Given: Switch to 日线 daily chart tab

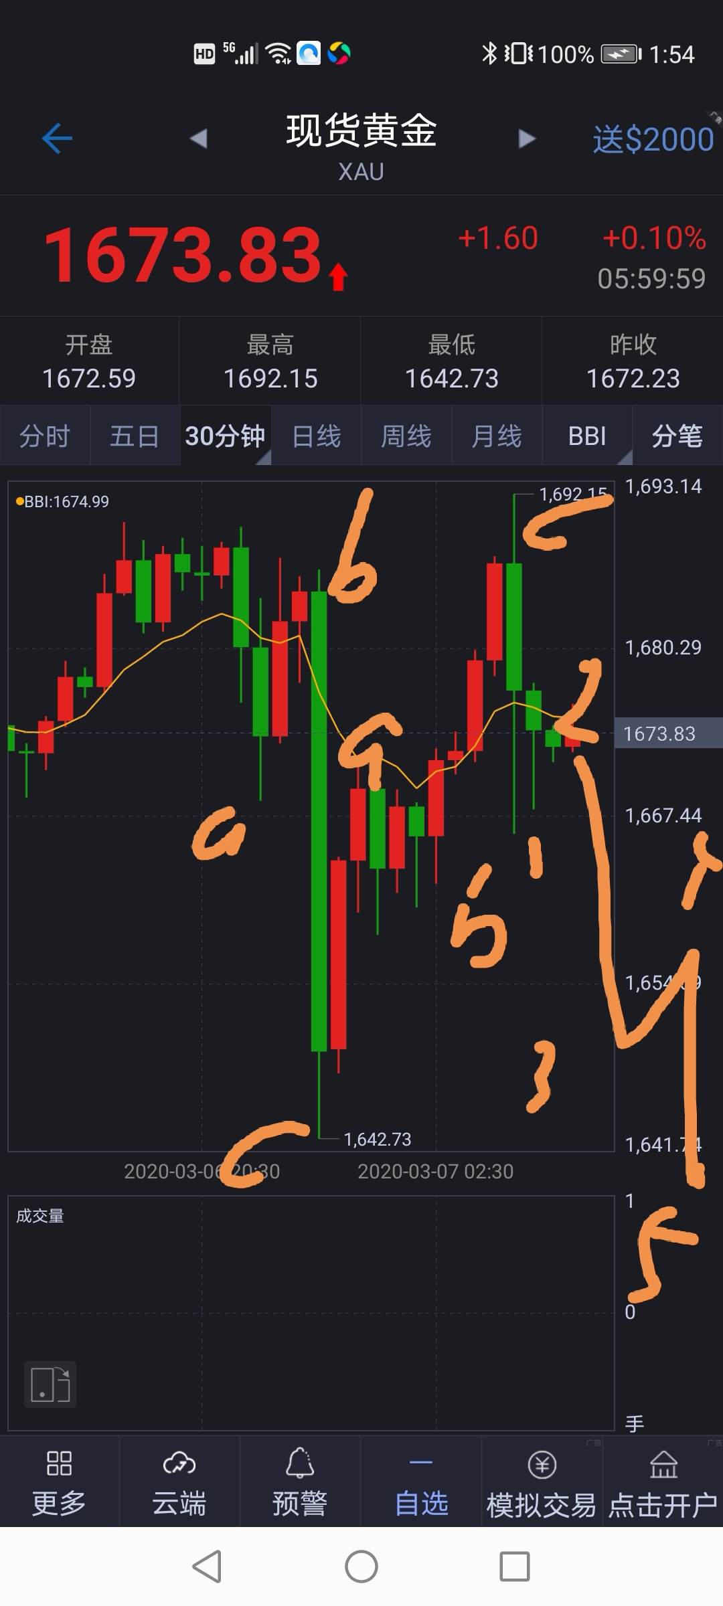Looking at the screenshot, I should (317, 436).
